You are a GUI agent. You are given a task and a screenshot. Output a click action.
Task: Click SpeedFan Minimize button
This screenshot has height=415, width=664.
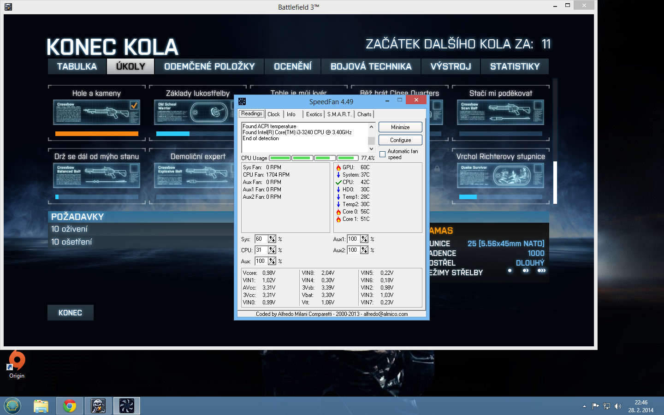(400, 127)
